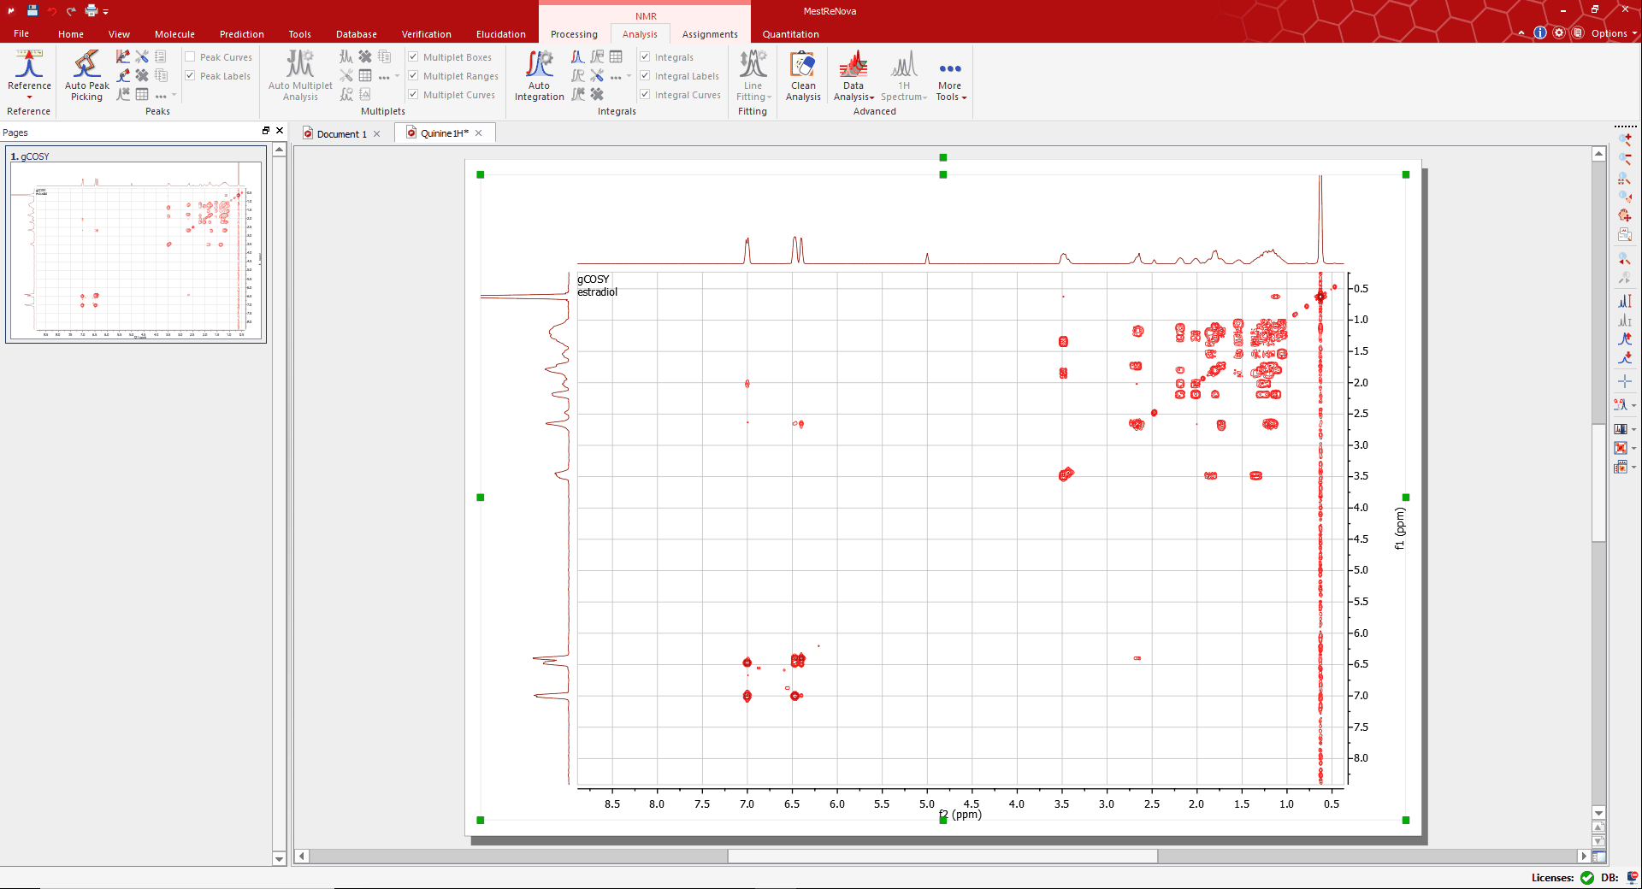The height and width of the screenshot is (889, 1642).
Task: Open the Molecule ribbon tab
Action: click(x=174, y=34)
